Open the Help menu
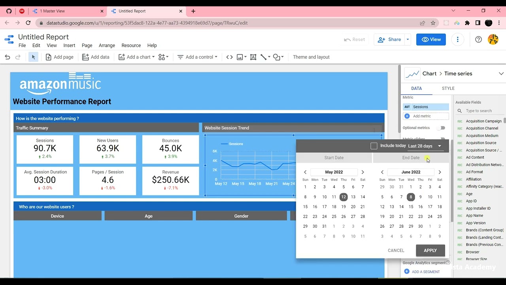The width and height of the screenshot is (506, 285). click(x=152, y=46)
